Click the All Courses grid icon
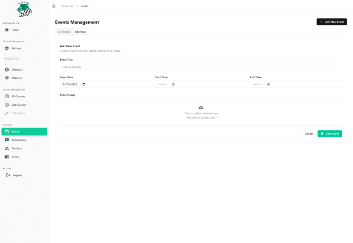 click(7, 96)
